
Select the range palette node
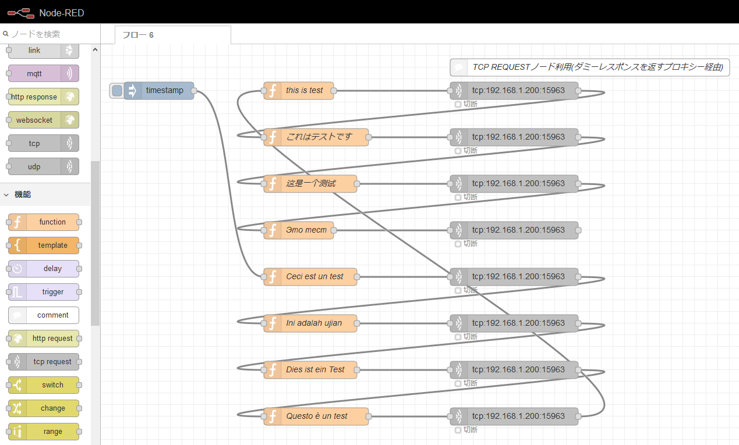(44, 432)
